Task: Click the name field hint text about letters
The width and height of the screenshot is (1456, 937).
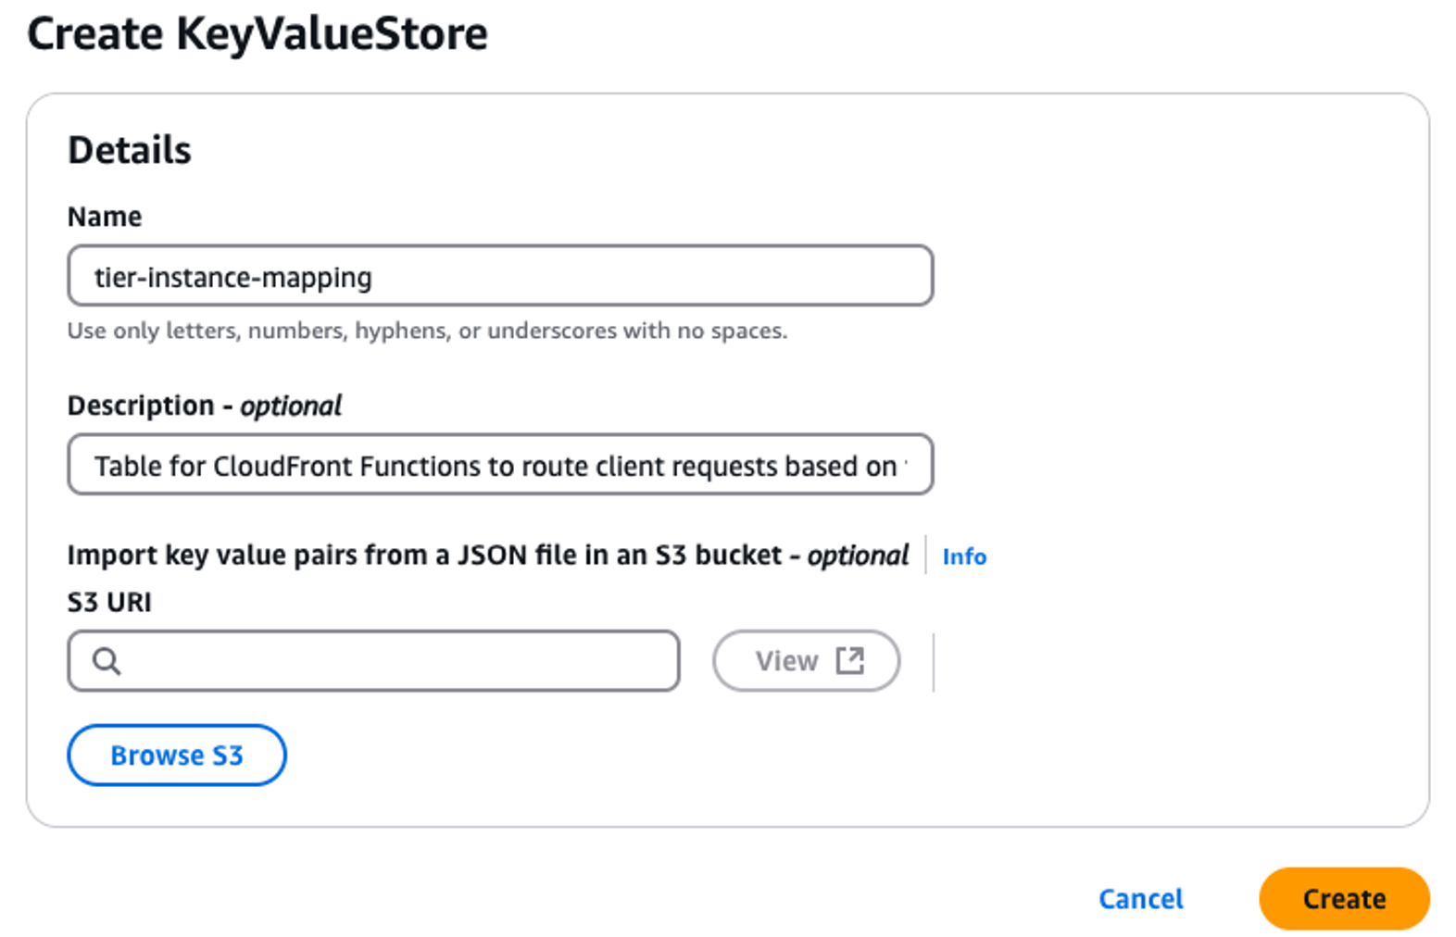Action: click(x=427, y=331)
